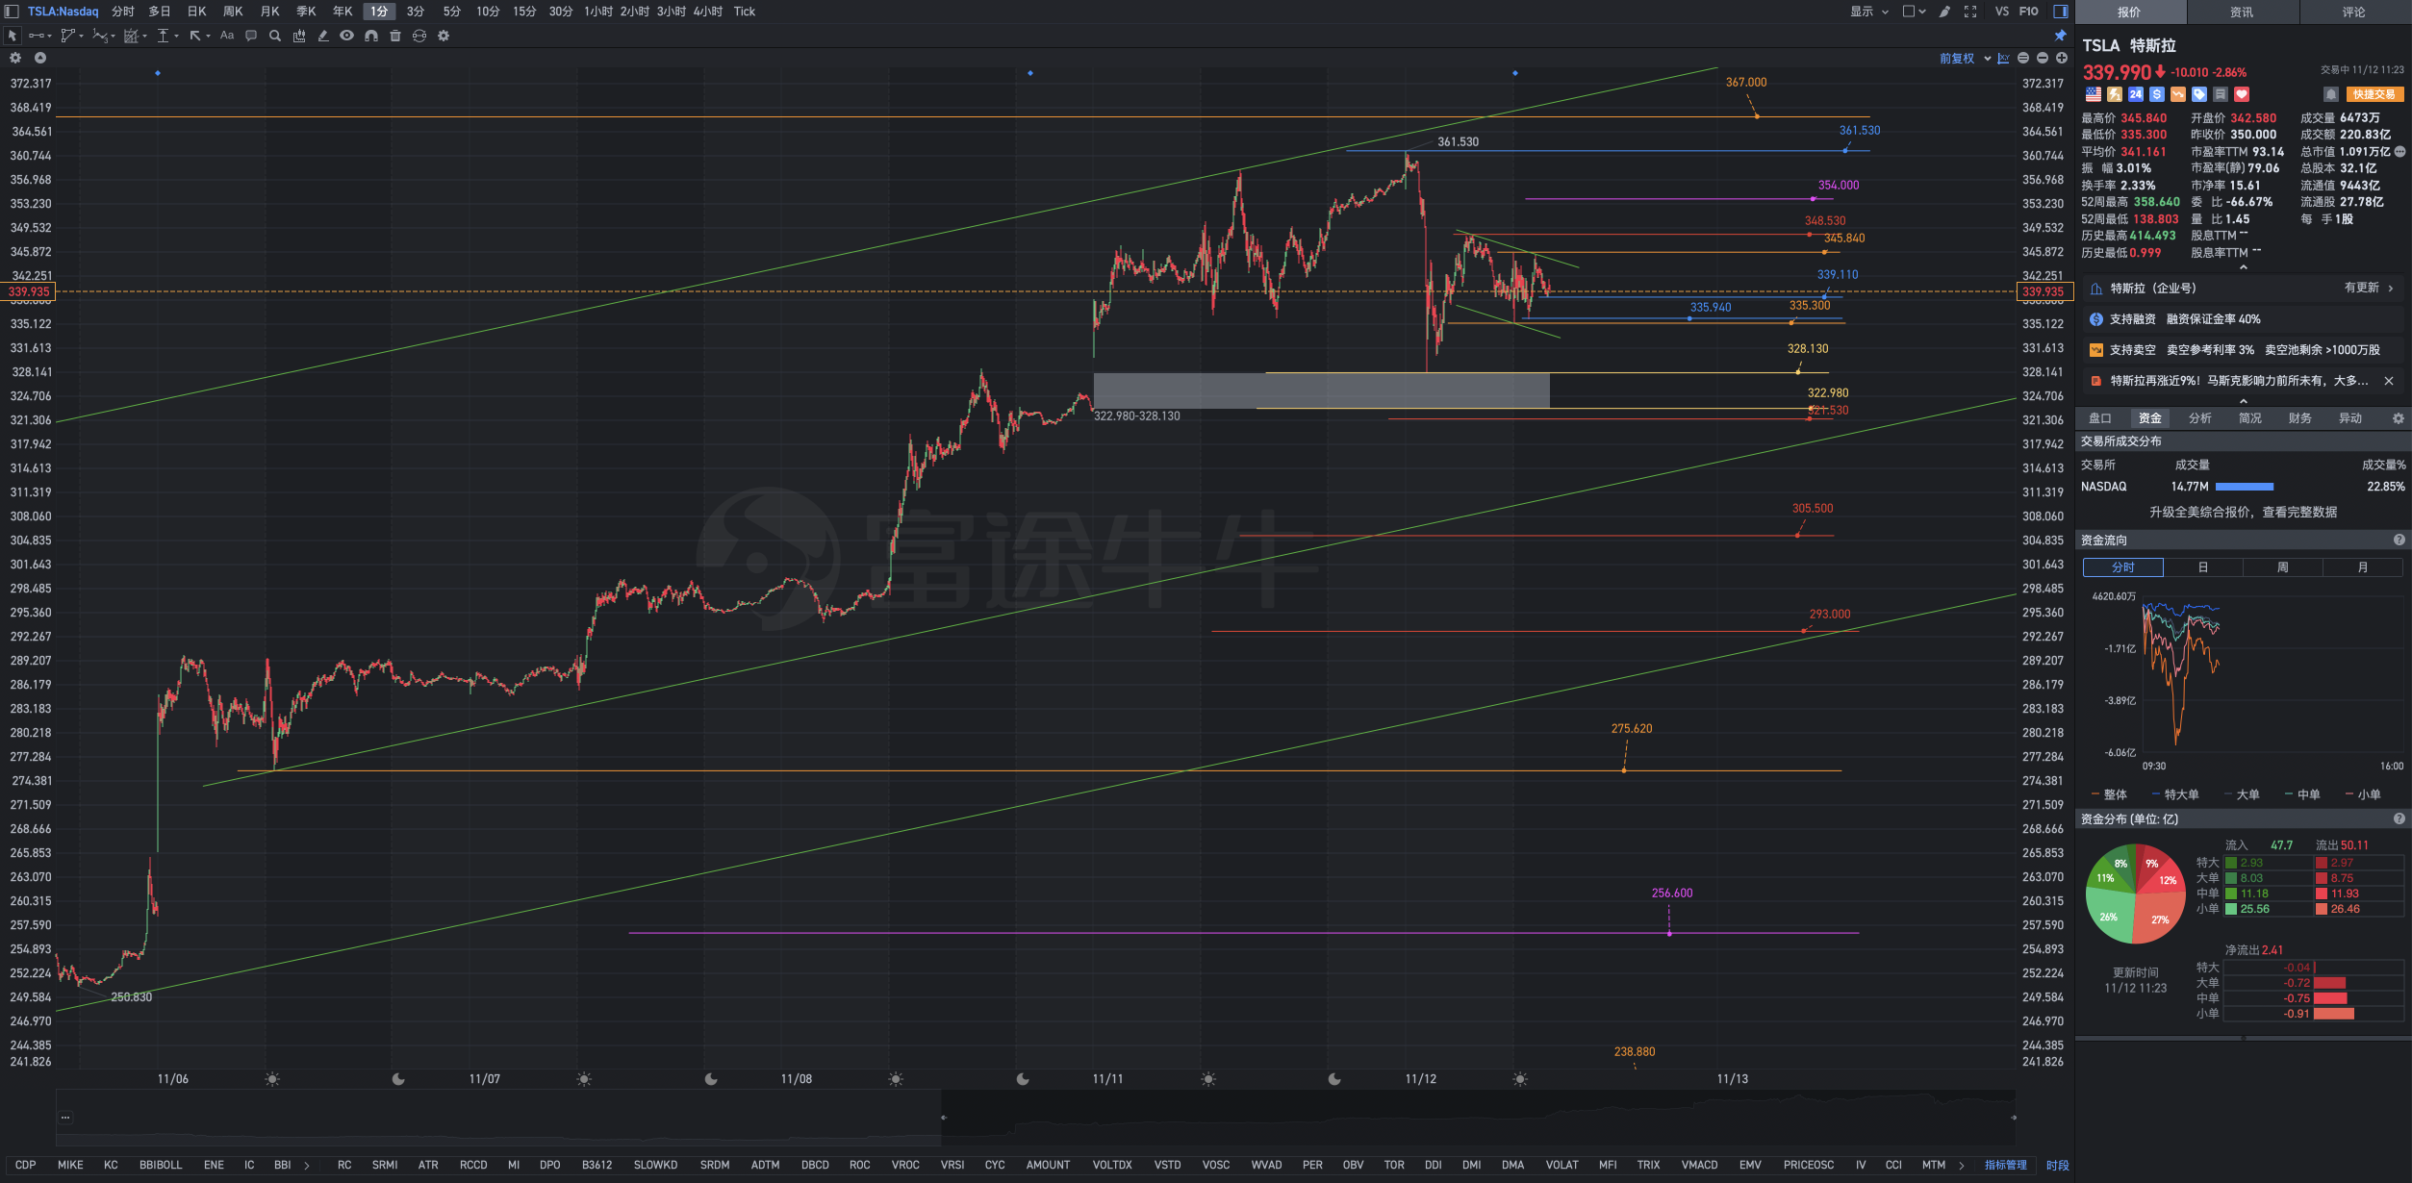Viewport: 2412px width, 1183px height.
Task: Switch to the 评论 tab
Action: click(x=2354, y=13)
